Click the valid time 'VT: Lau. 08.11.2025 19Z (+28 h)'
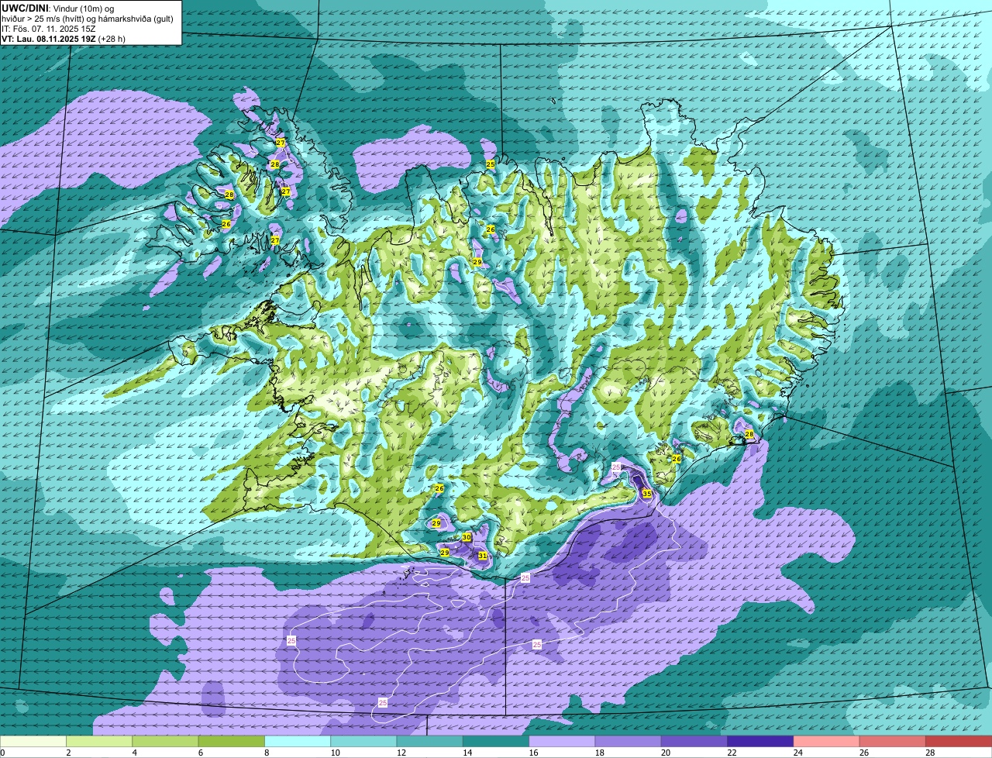This screenshot has height=758, width=992. pyautogui.click(x=64, y=38)
